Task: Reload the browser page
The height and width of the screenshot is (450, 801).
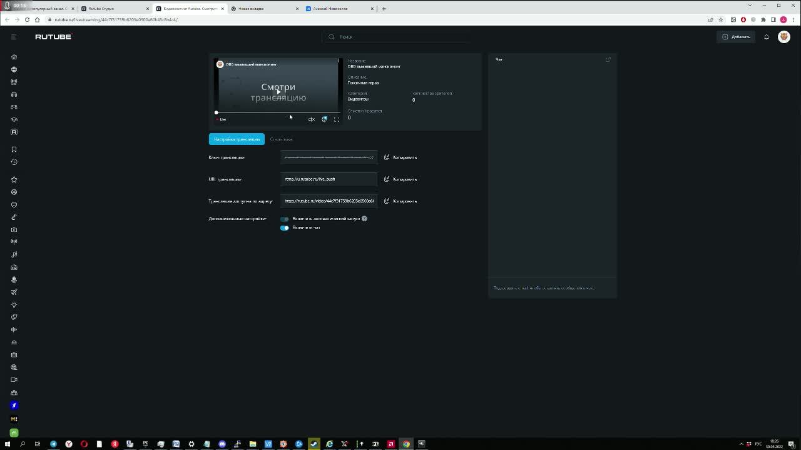Action: coord(27,19)
